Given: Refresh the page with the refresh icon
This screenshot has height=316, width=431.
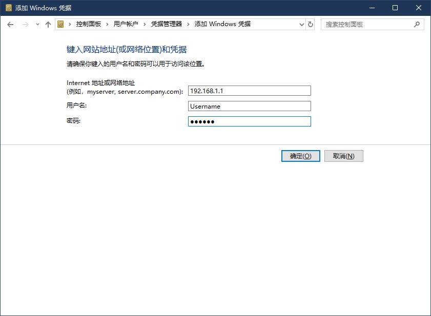Looking at the screenshot, I should [x=311, y=25].
